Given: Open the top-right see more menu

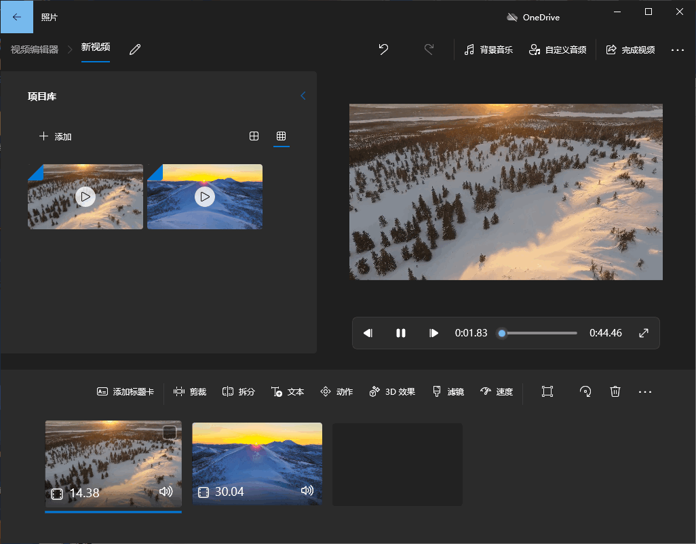Looking at the screenshot, I should pyautogui.click(x=677, y=50).
